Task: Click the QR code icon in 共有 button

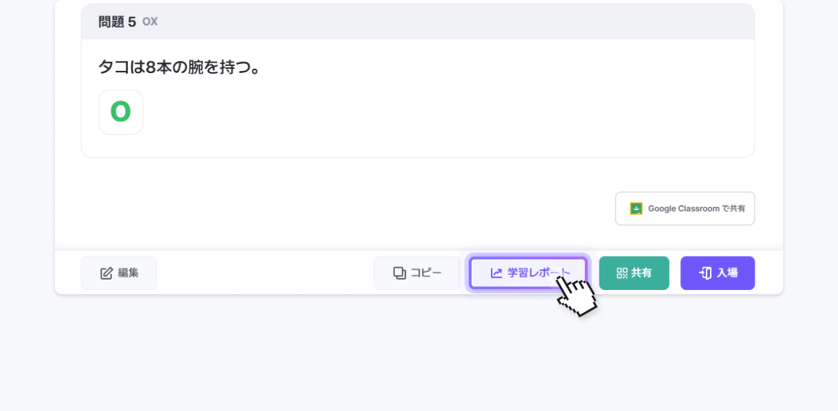Action: tap(622, 273)
